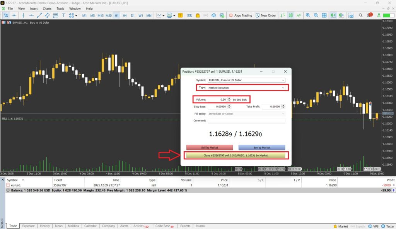Click the yellow Close by Market button

coord(236,155)
